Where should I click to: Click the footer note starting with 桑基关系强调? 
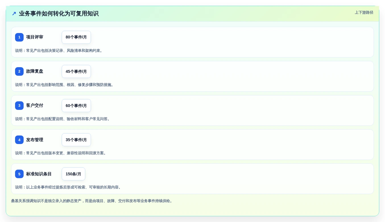point(92,201)
